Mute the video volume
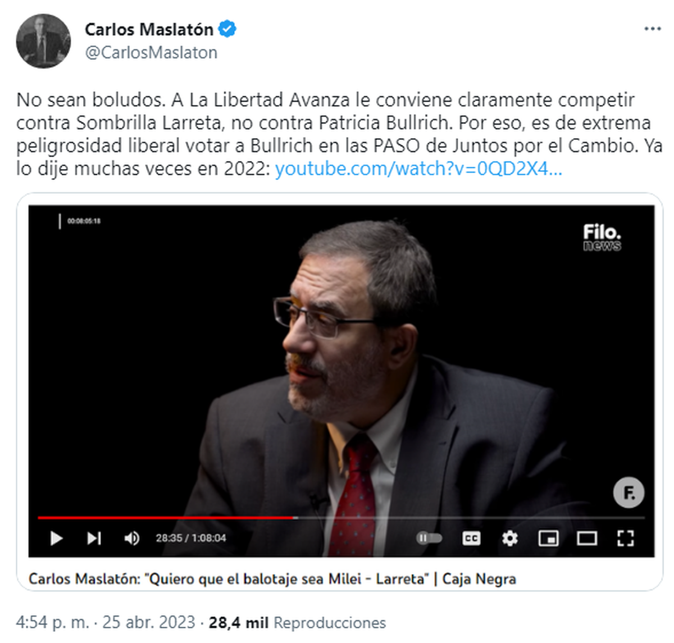674x643 pixels. point(131,539)
